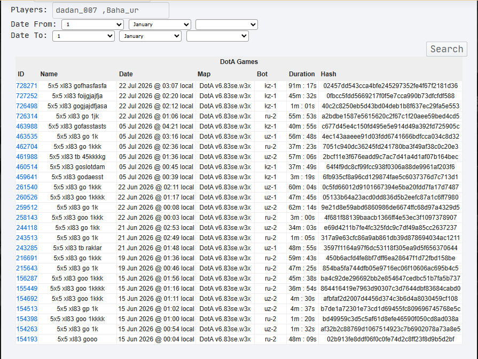The height and width of the screenshot is (359, 478).
Task: Open the Date To month dropdown
Action: 150,36
